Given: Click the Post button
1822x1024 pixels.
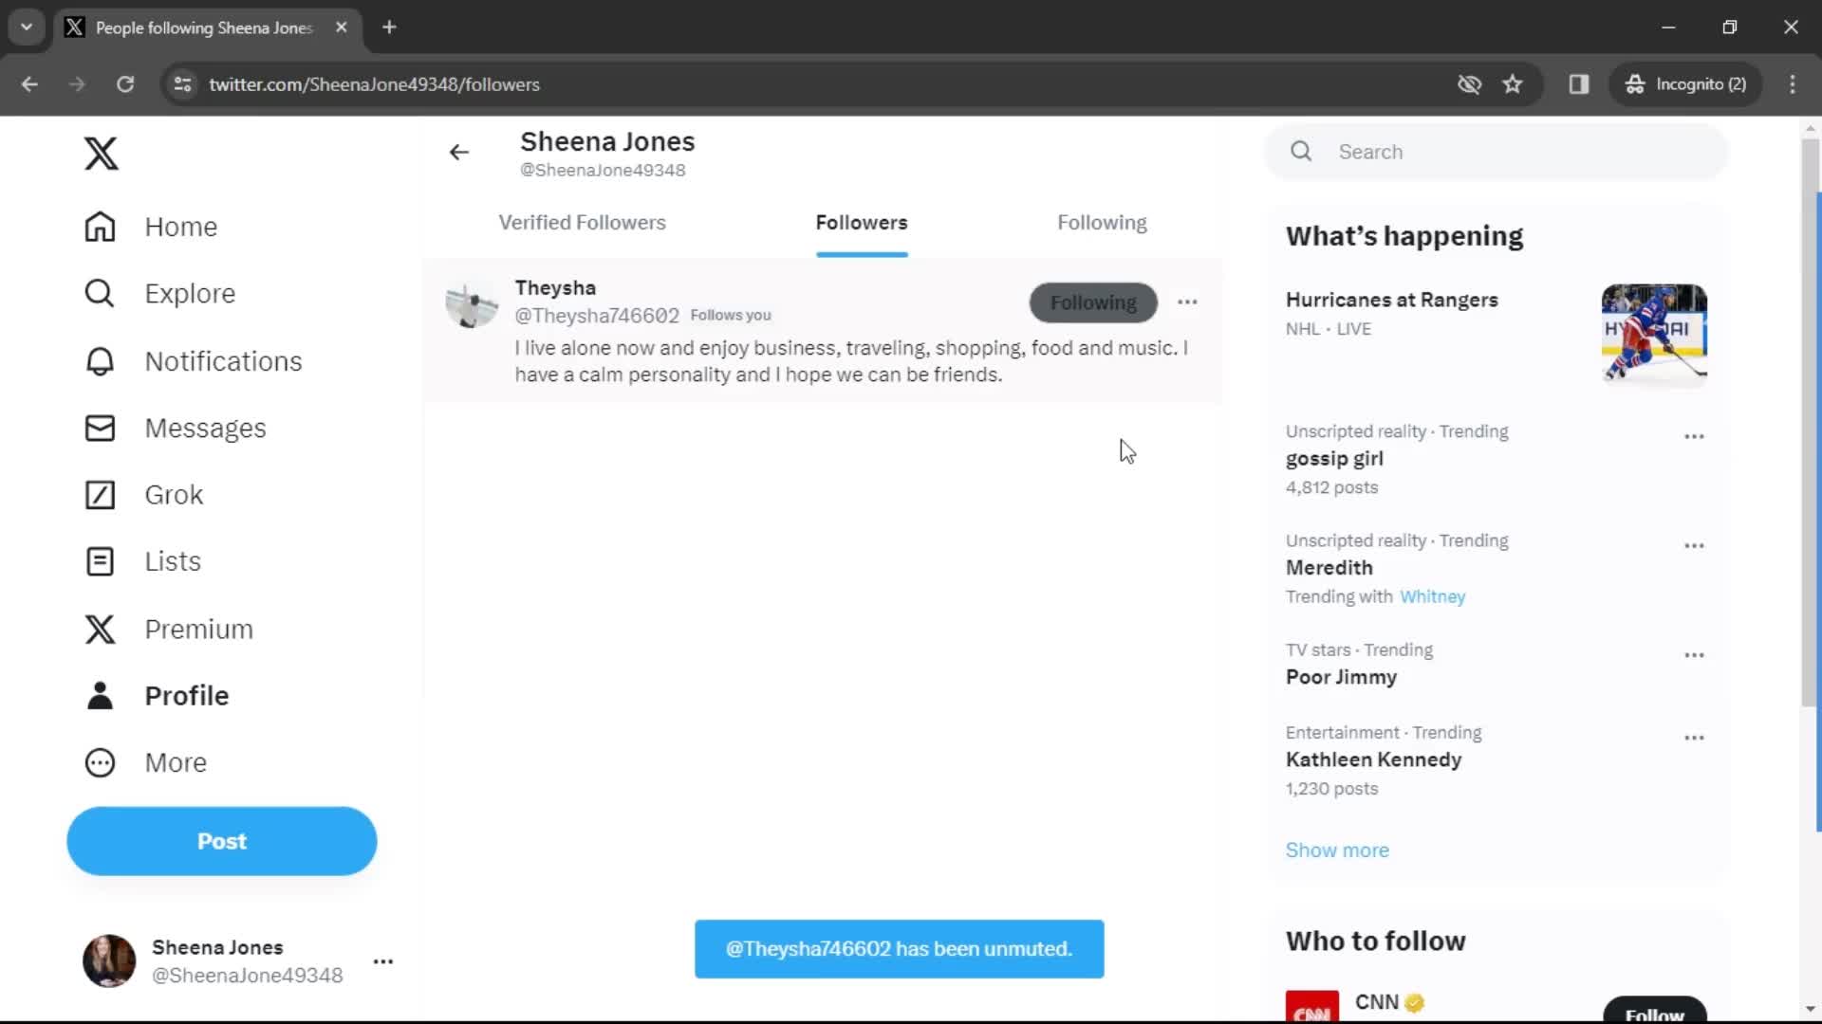Looking at the screenshot, I should 221,841.
